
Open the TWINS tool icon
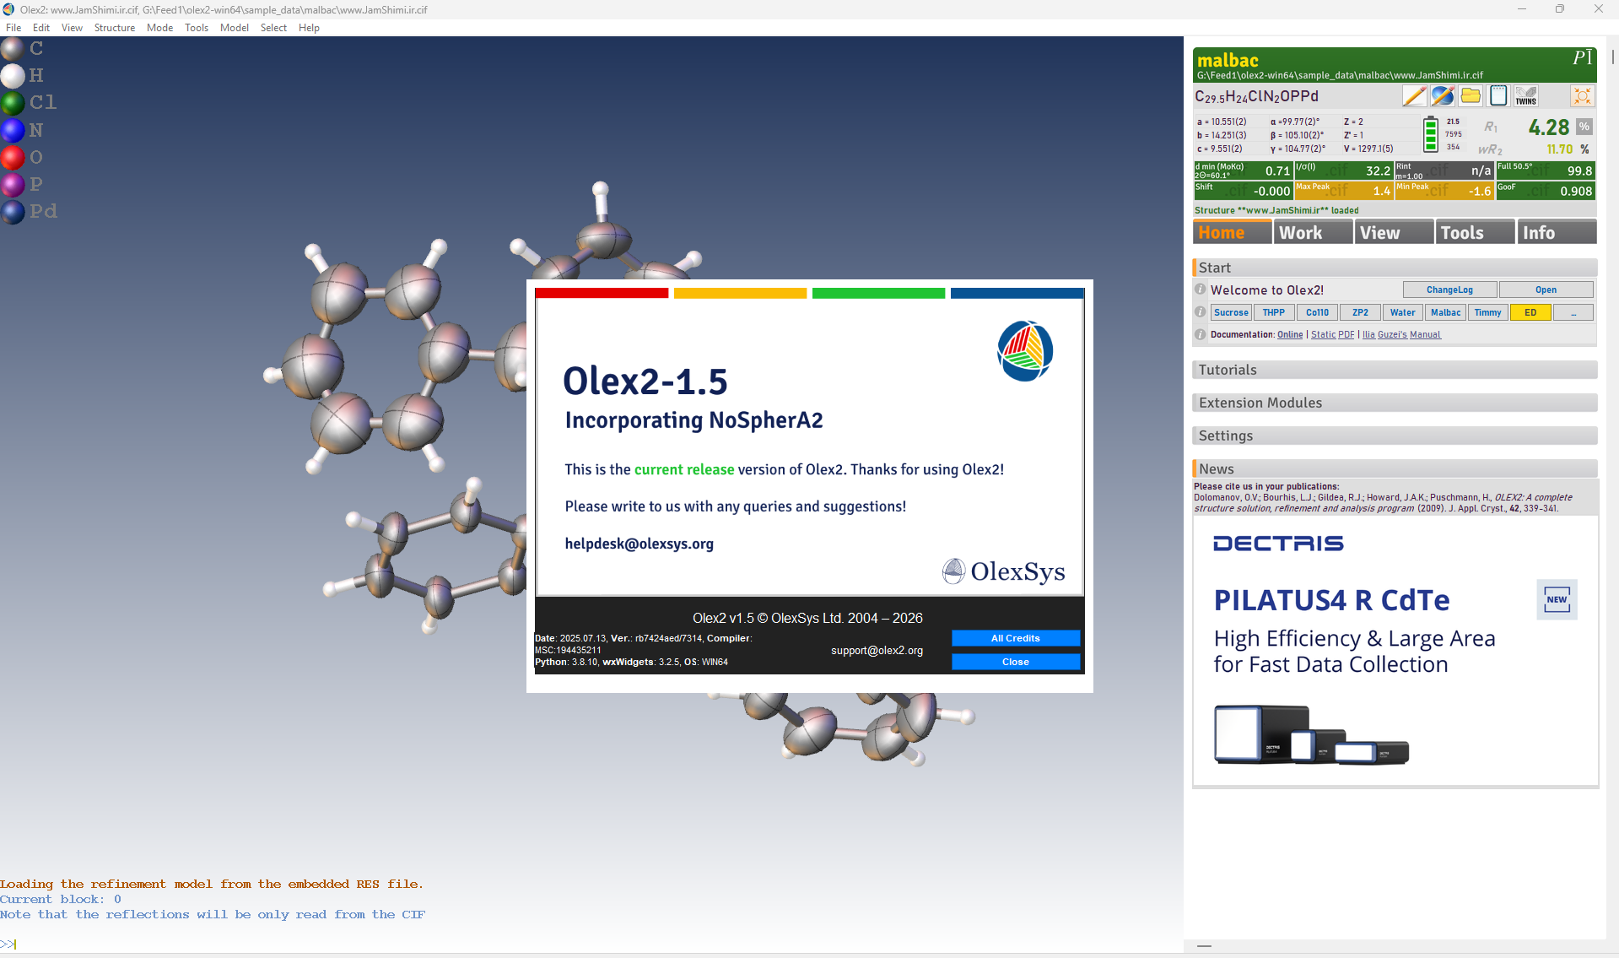[1525, 95]
